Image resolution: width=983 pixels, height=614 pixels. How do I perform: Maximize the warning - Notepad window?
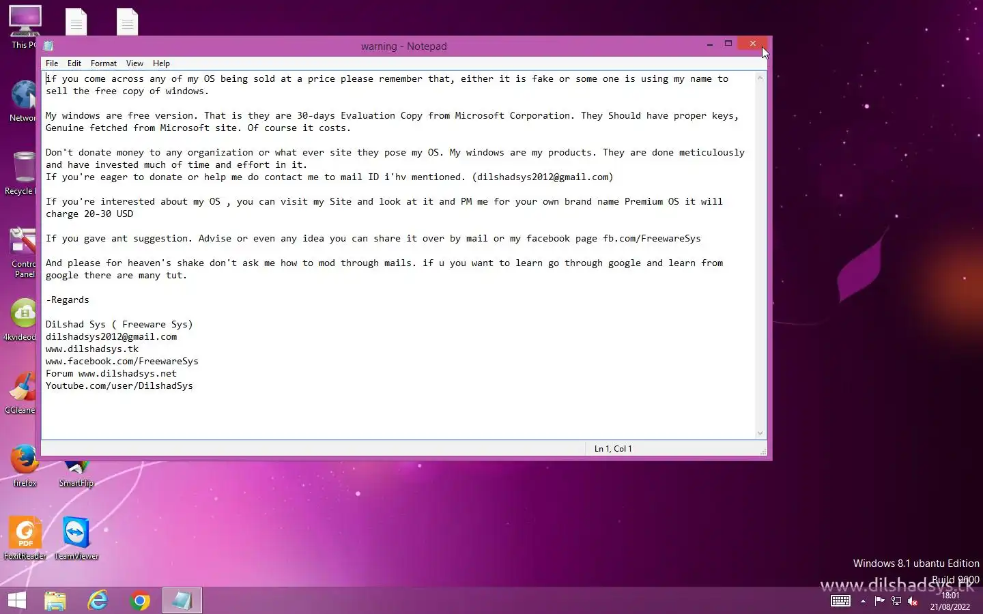point(728,44)
